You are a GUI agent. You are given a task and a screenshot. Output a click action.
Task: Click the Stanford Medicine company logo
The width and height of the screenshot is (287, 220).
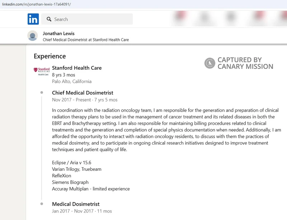(42, 71)
